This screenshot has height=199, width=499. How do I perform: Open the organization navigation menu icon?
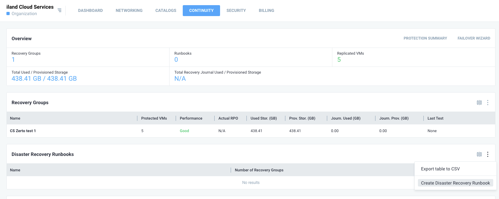point(60,10)
